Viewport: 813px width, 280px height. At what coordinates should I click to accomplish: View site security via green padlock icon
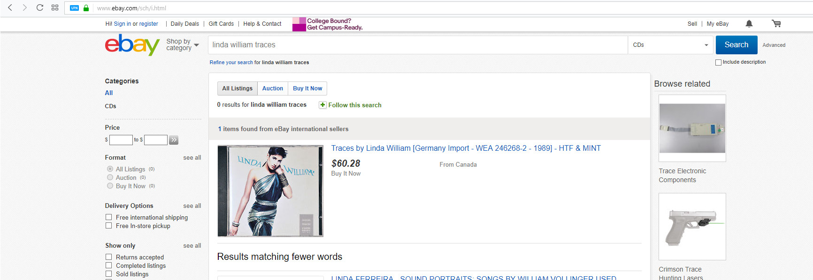pos(86,8)
